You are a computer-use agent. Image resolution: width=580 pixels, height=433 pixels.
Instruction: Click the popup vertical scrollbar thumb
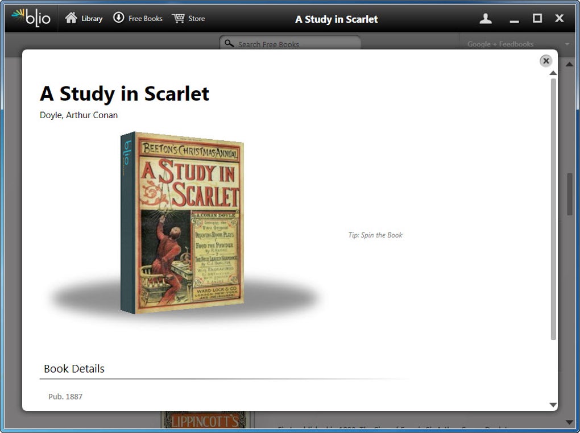pyautogui.click(x=553, y=209)
